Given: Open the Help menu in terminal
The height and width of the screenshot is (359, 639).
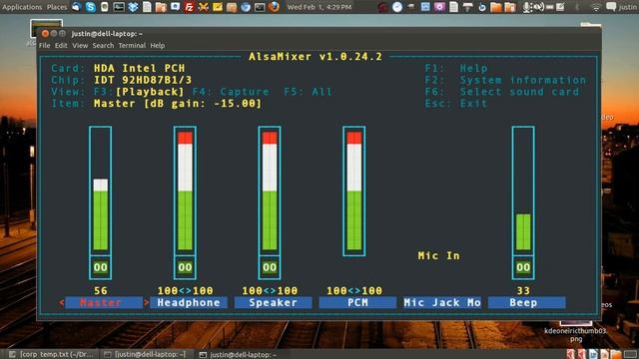Looking at the screenshot, I should (x=158, y=45).
